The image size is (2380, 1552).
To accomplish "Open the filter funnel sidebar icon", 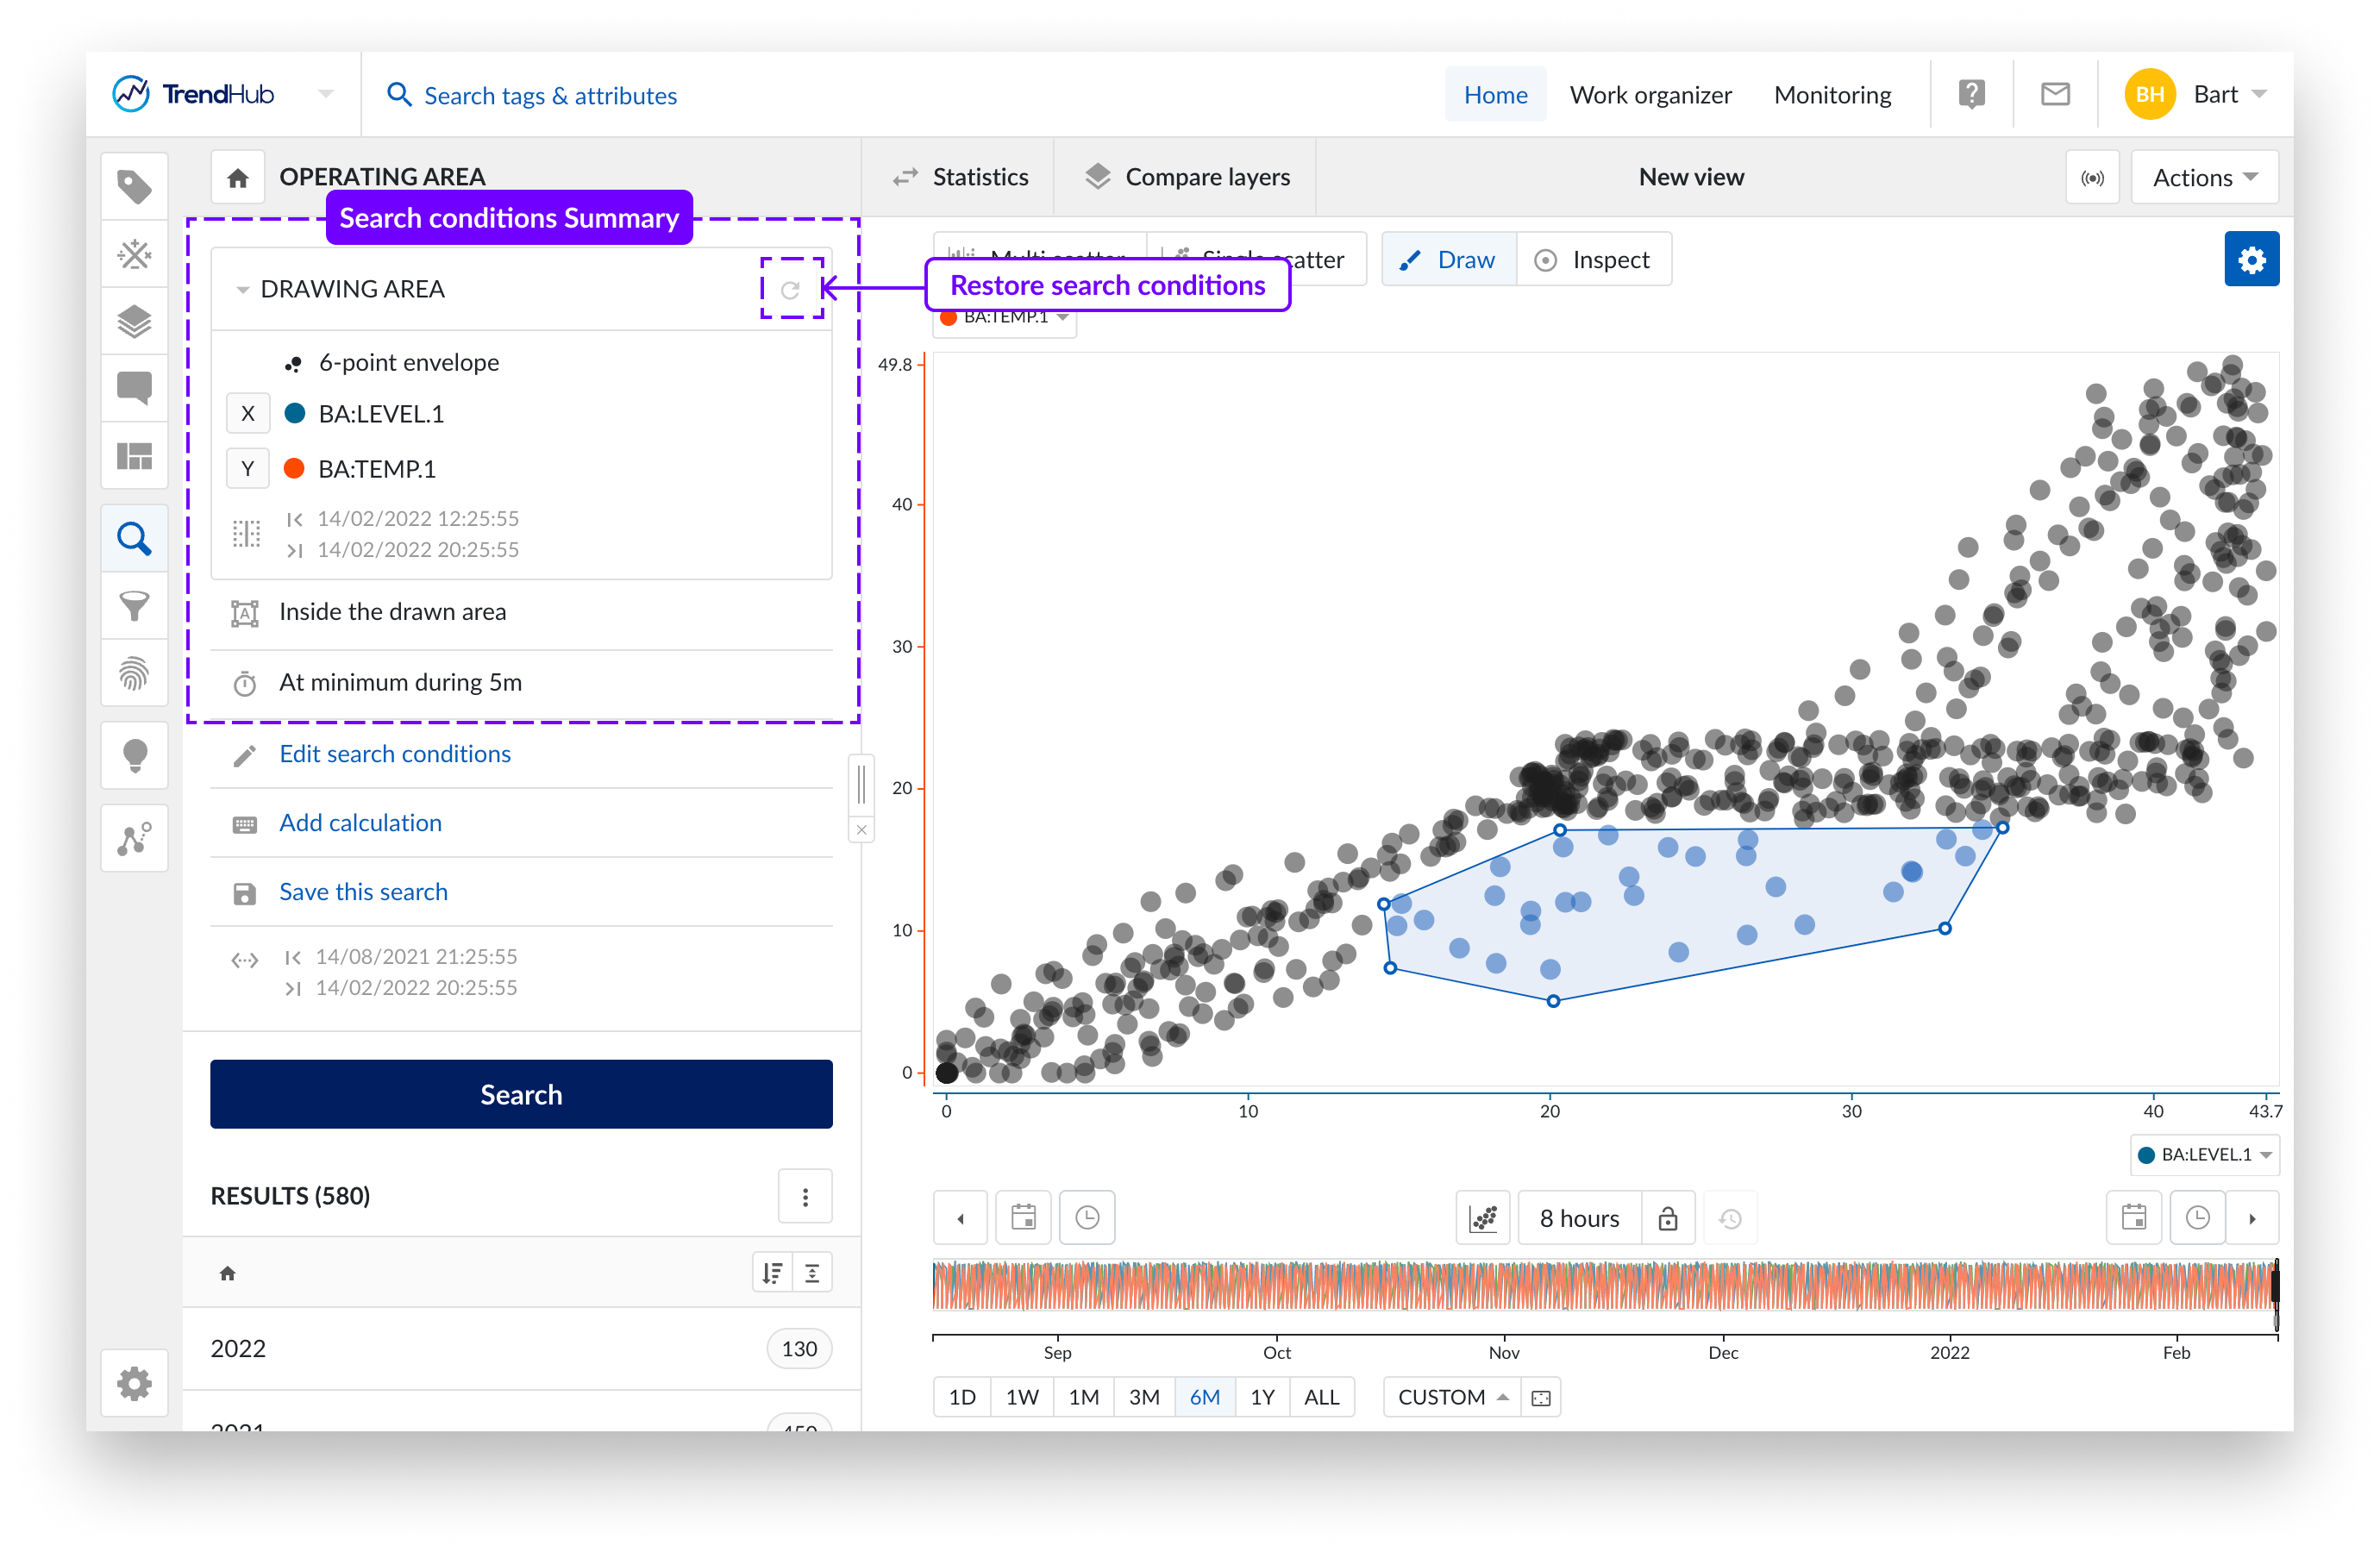I will [x=134, y=606].
